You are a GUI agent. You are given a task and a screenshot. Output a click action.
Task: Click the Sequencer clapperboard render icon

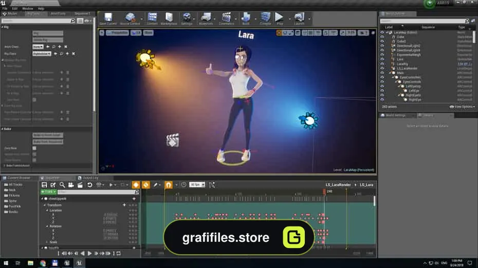pos(80,185)
